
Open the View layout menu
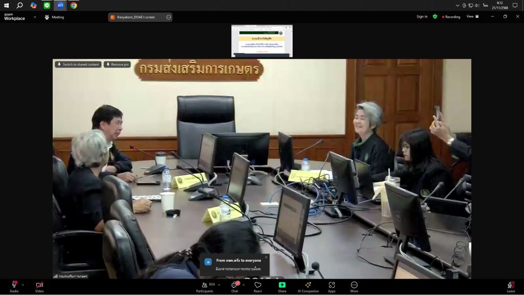coord(472,16)
